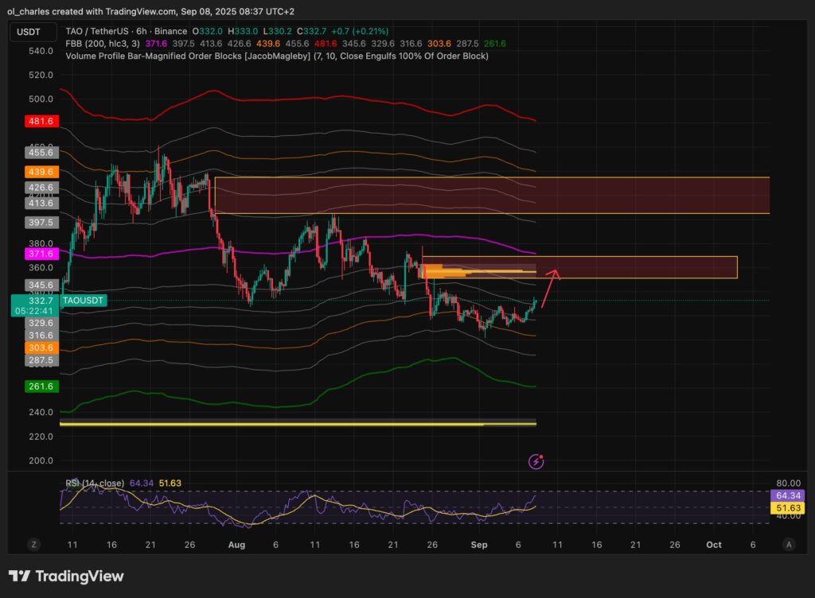The width and height of the screenshot is (815, 598).
Task: Click the Z timezone icon
Action: (x=34, y=545)
